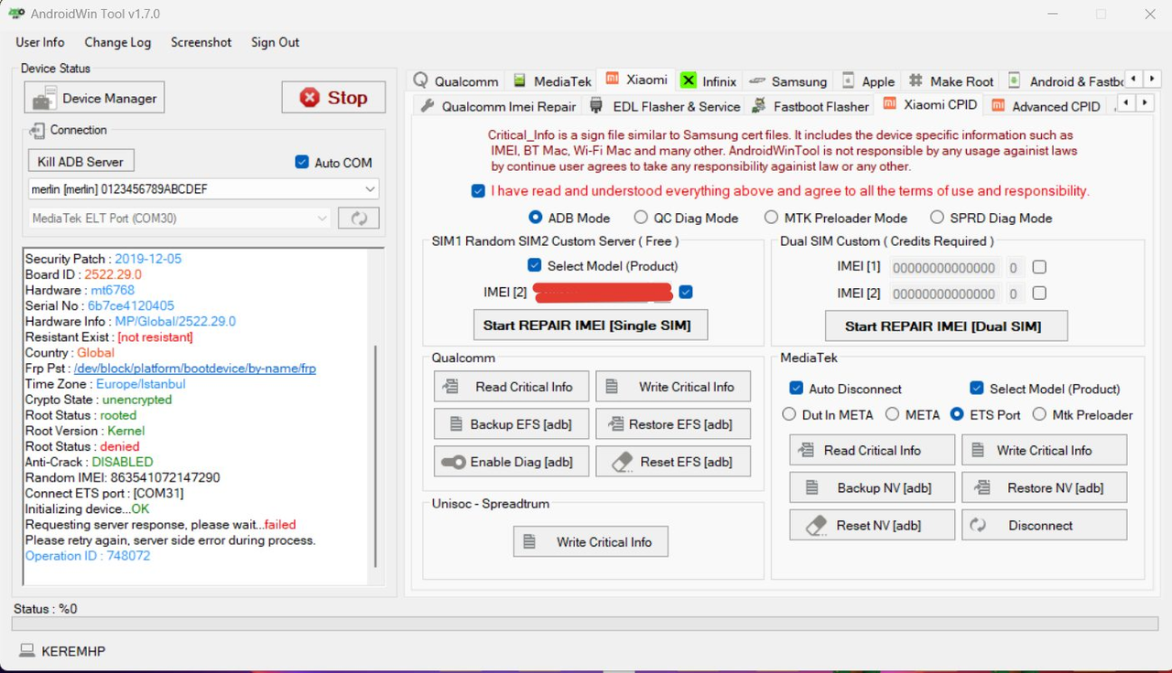1172x673 pixels.
Task: Click Unisoc Write Critical Info
Action: 590,541
